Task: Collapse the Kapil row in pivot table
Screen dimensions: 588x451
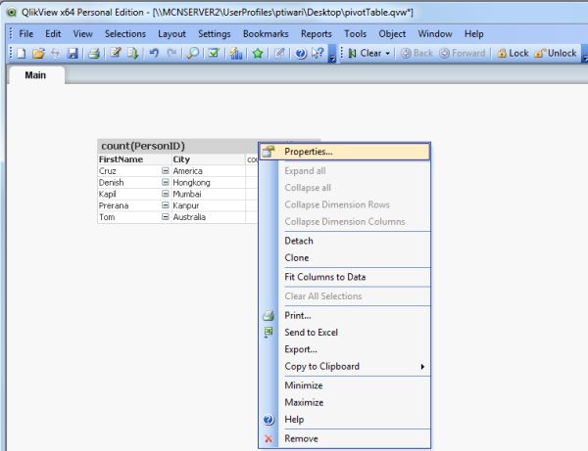Action: (165, 194)
